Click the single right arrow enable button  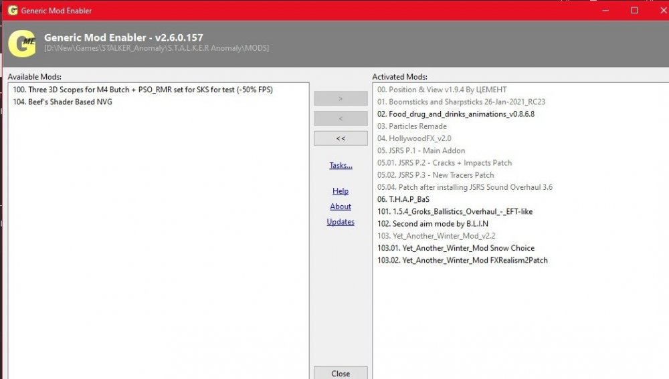(x=341, y=98)
